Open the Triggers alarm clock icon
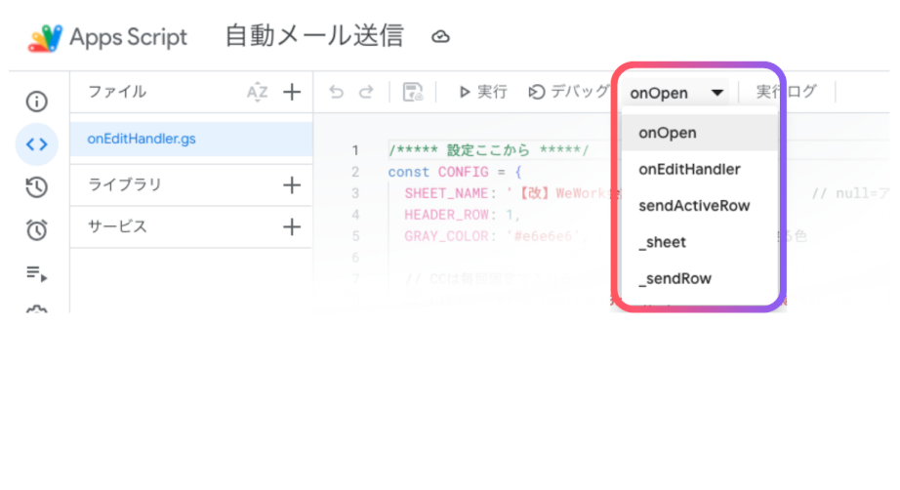Viewport: 900px width, 490px height. tap(37, 230)
